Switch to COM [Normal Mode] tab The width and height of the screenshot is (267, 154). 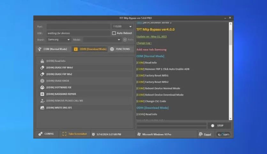coord(53,49)
